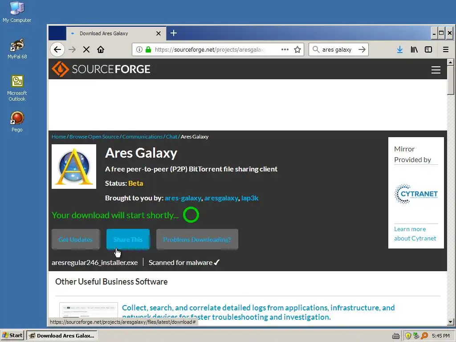
Task: Click the ares galaxy search field
Action: pyautogui.click(x=338, y=49)
